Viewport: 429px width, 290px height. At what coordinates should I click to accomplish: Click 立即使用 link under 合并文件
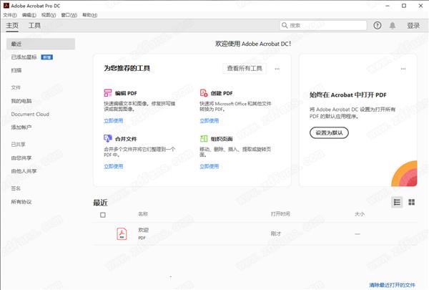pos(114,166)
